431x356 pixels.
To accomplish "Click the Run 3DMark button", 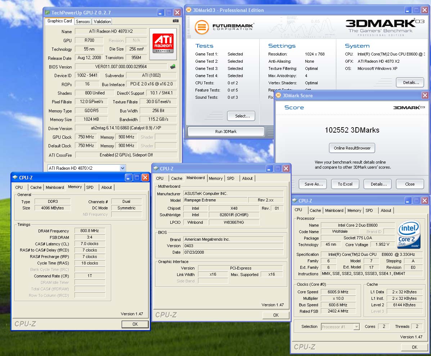I will click(226, 132).
